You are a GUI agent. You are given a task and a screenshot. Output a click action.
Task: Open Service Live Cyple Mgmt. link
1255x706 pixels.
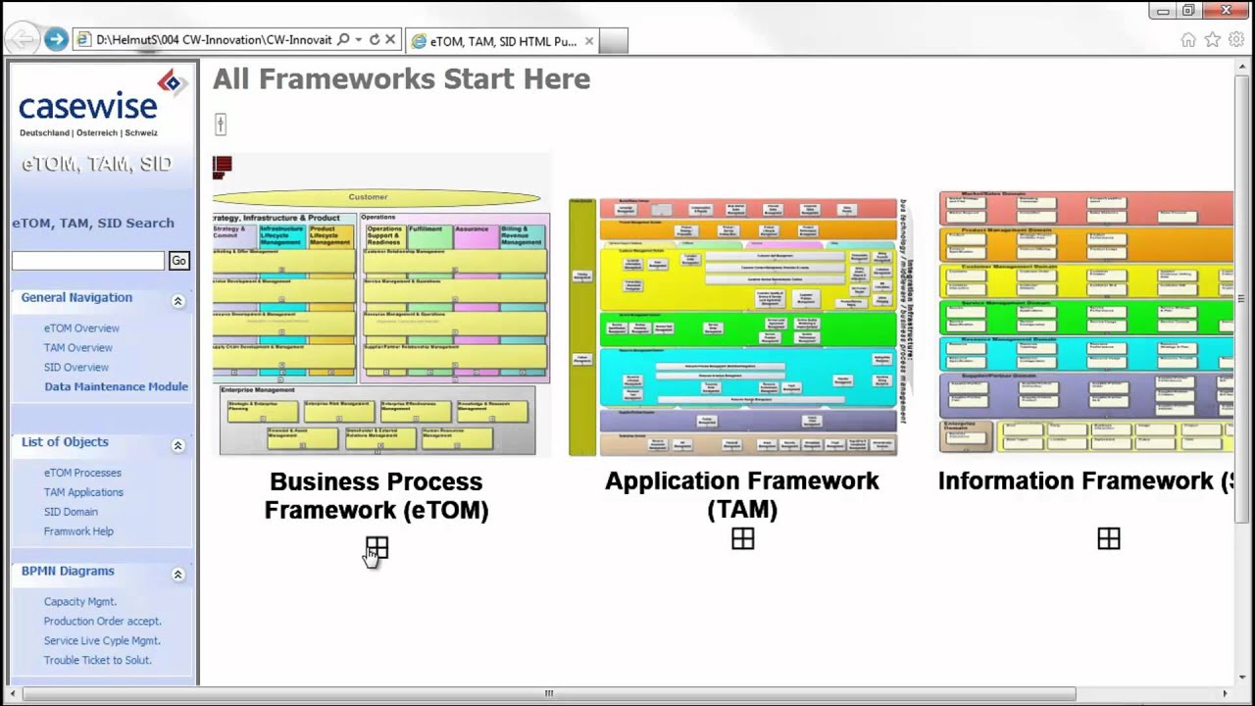click(x=102, y=641)
